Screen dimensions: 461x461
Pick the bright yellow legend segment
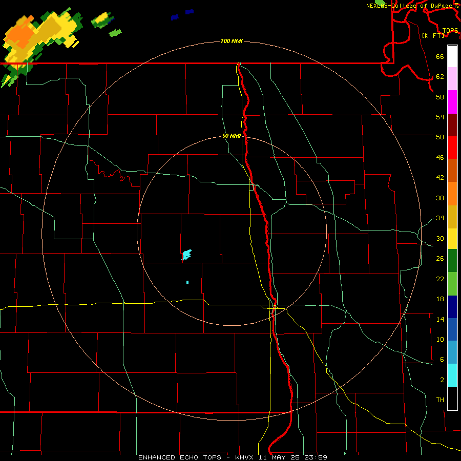coord(452,238)
